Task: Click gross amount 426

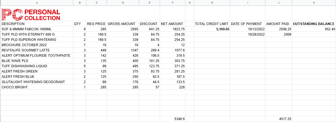Action: (x=123, y=56)
